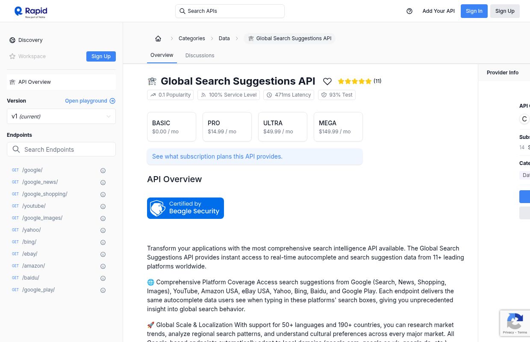Focus the Search Endpoints field
The width and height of the screenshot is (530, 342).
click(61, 149)
